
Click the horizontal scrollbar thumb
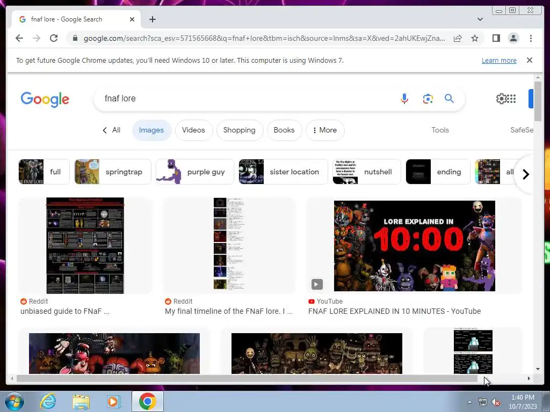coord(247,378)
